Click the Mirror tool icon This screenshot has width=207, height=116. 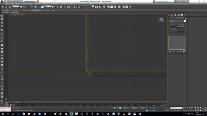pyautogui.click(x=96, y=7)
